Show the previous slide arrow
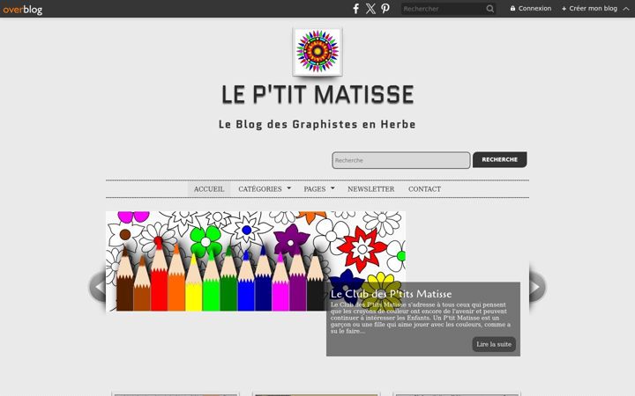 [98, 287]
